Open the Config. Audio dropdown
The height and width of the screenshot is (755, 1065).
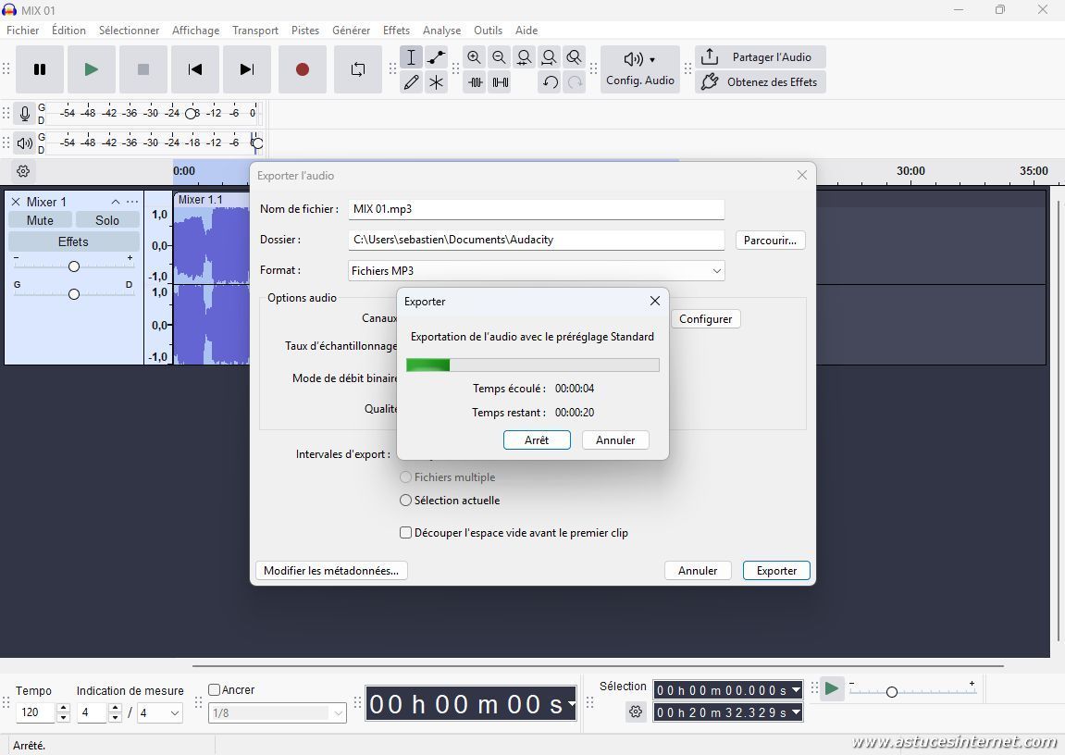coord(639,69)
